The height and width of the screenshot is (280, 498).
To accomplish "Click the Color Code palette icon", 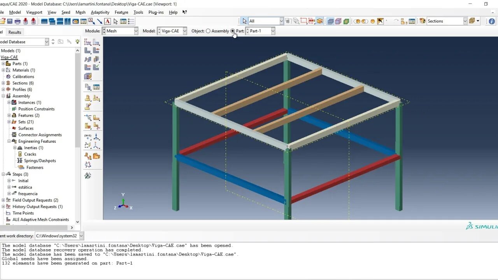I will coord(423,21).
